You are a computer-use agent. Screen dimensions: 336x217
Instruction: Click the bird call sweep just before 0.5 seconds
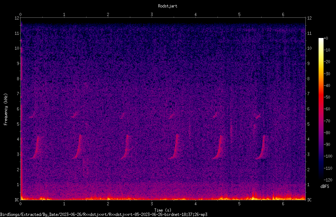[x=36, y=147]
